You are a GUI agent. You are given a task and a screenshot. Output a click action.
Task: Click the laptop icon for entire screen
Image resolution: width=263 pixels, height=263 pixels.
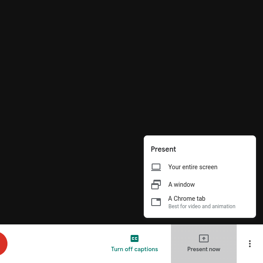[x=156, y=167]
